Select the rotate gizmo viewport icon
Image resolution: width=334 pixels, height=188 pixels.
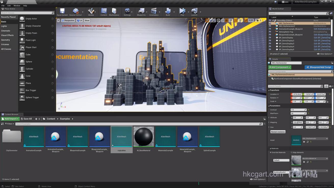pos(211,20)
